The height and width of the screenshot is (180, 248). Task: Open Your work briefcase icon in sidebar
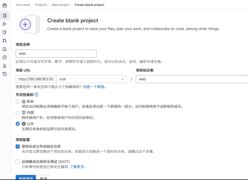(x=5, y=5)
